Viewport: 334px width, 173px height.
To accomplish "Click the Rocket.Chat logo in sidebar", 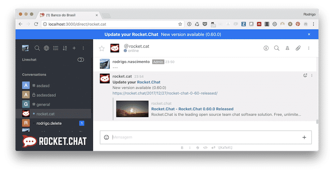I will point(54,141).
